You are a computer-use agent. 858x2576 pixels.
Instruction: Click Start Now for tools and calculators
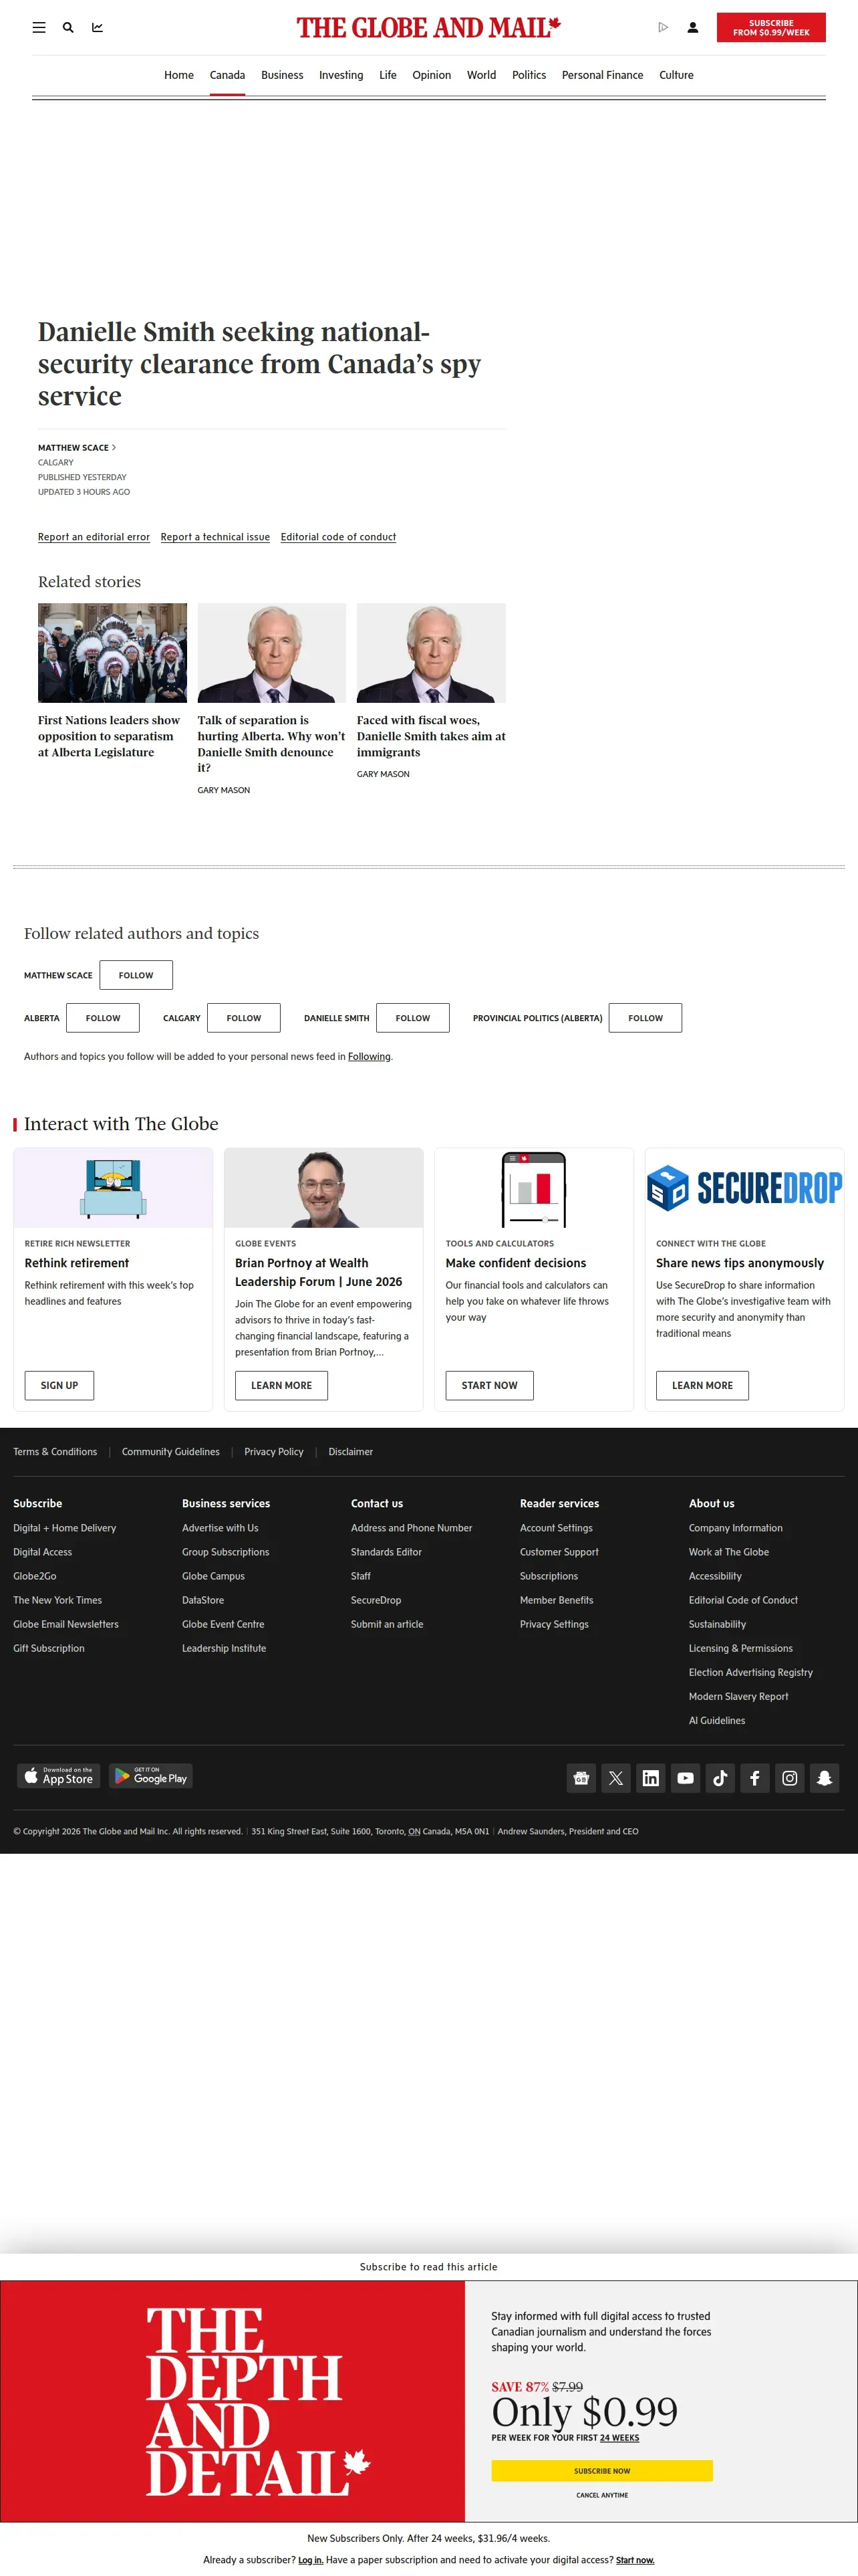[489, 1385]
